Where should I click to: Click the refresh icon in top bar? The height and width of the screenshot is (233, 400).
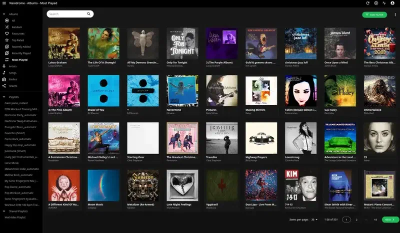coord(367,3)
